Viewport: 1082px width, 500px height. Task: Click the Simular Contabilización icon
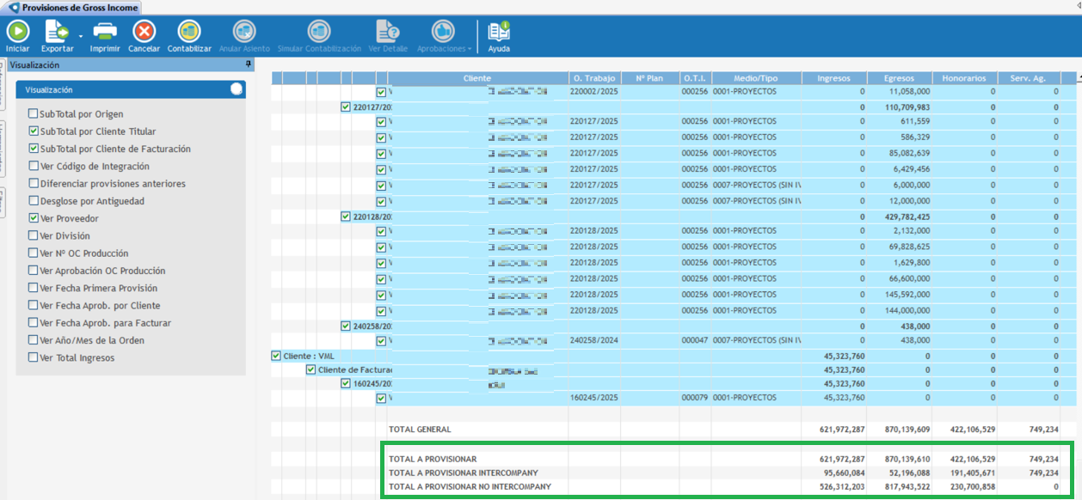[x=319, y=32]
